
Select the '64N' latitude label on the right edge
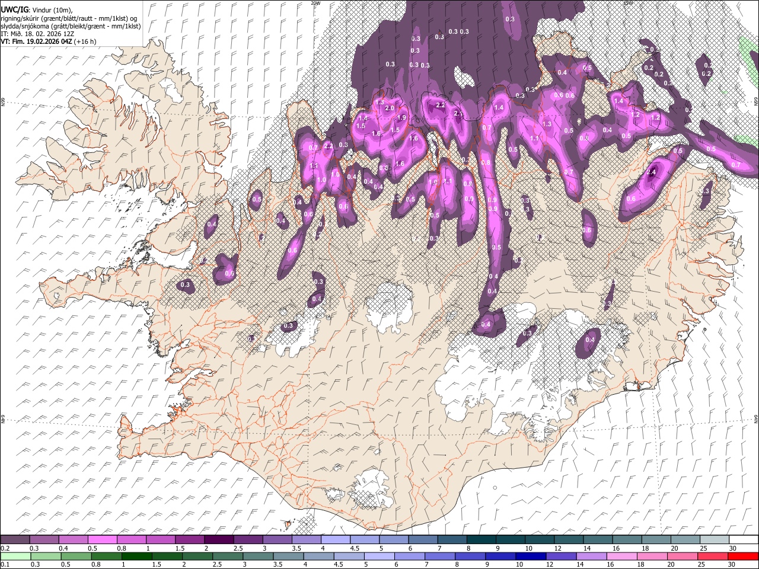[x=756, y=418]
